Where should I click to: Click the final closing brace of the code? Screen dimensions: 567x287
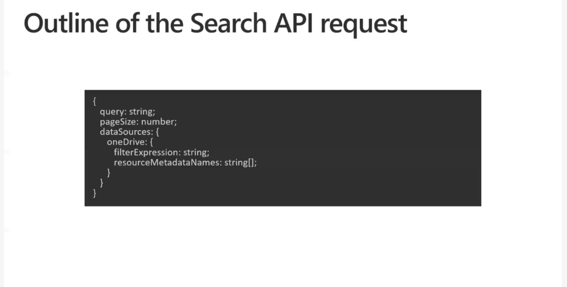coord(95,193)
